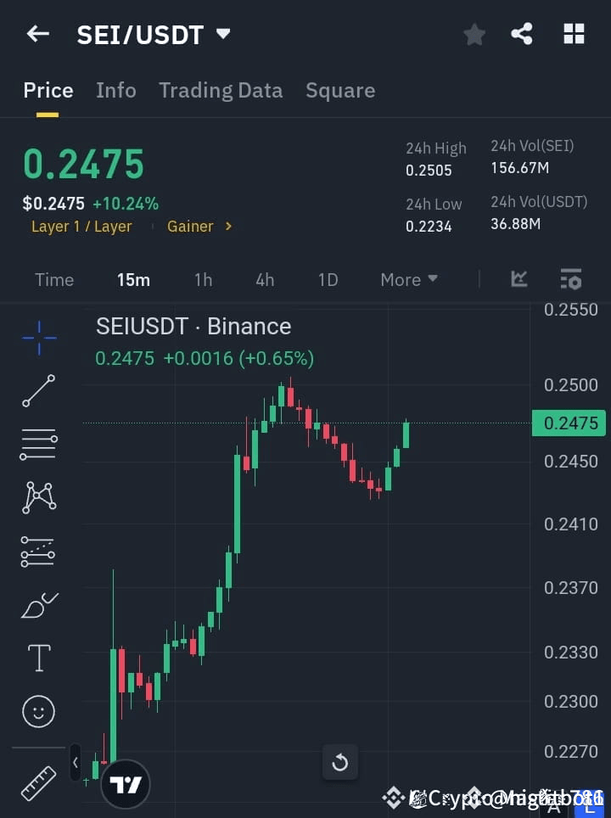Click the large 0.2475 last price
This screenshot has width=611, height=818.
tap(83, 164)
